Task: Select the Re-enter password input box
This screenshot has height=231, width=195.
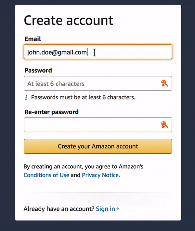Action: (x=91, y=125)
